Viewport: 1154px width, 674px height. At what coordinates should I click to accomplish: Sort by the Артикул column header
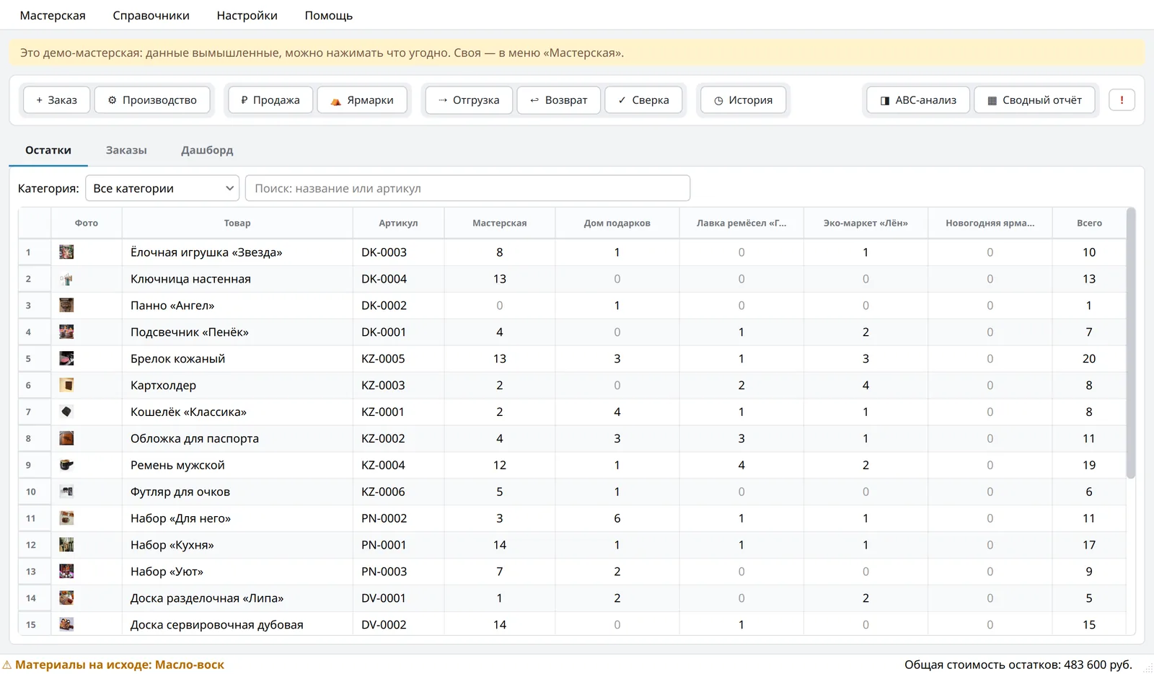tap(398, 223)
